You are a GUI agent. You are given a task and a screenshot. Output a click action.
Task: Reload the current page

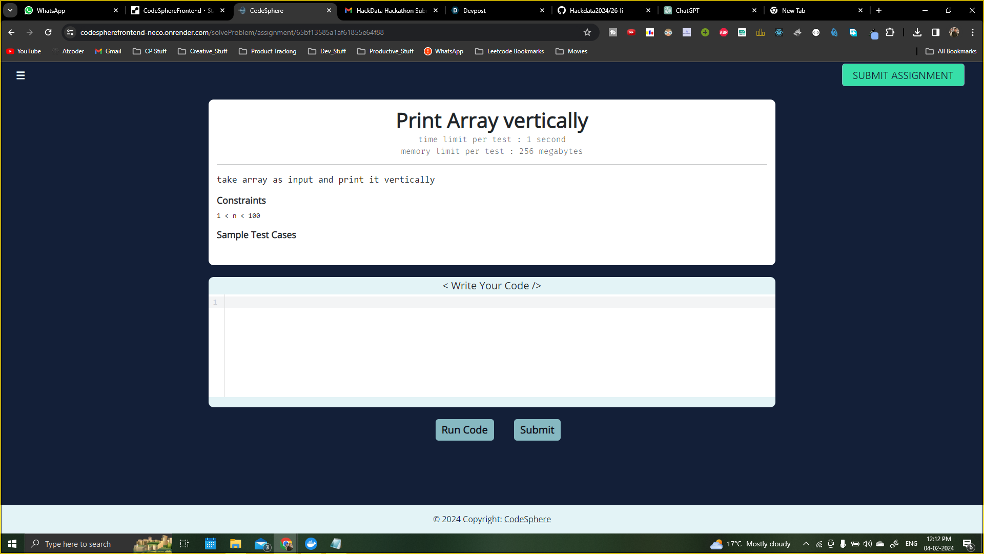coord(48,32)
